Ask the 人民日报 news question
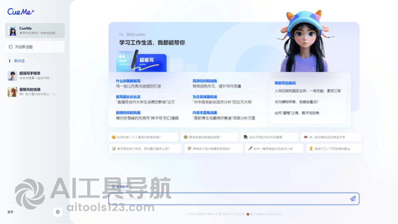 pos(307,91)
